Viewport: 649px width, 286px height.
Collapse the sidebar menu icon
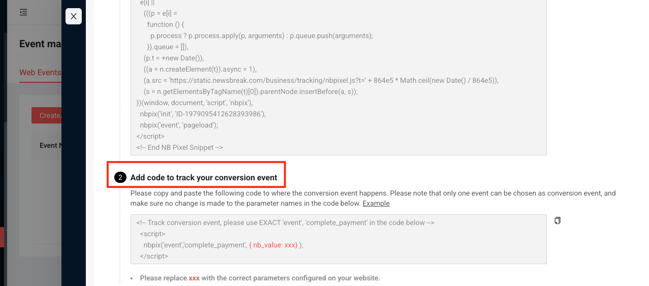pyautogui.click(x=23, y=12)
